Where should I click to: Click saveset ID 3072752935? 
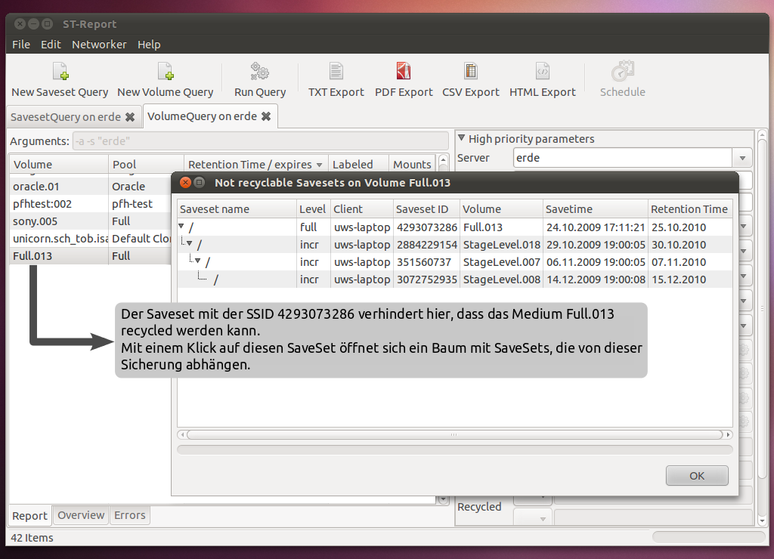(x=427, y=279)
